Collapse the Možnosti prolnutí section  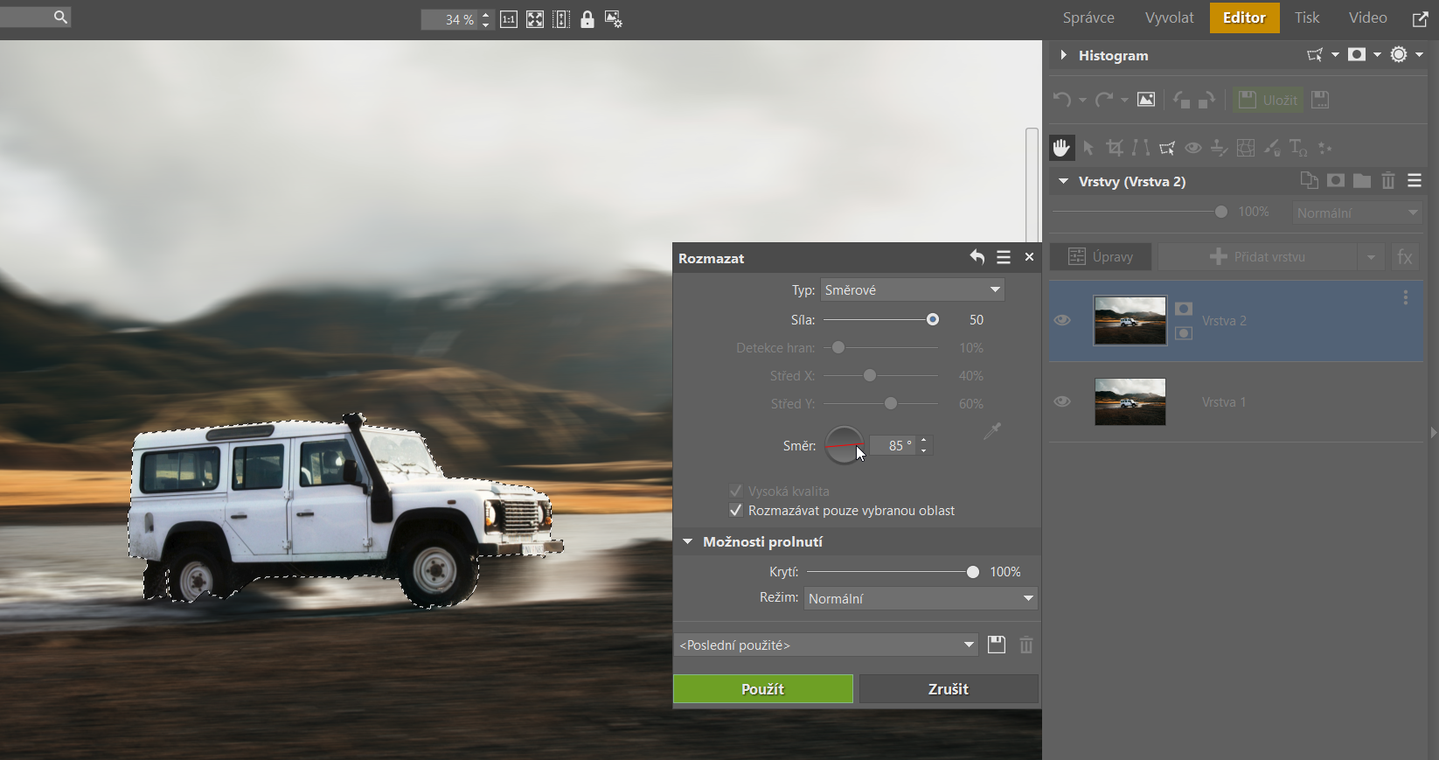pyautogui.click(x=688, y=542)
